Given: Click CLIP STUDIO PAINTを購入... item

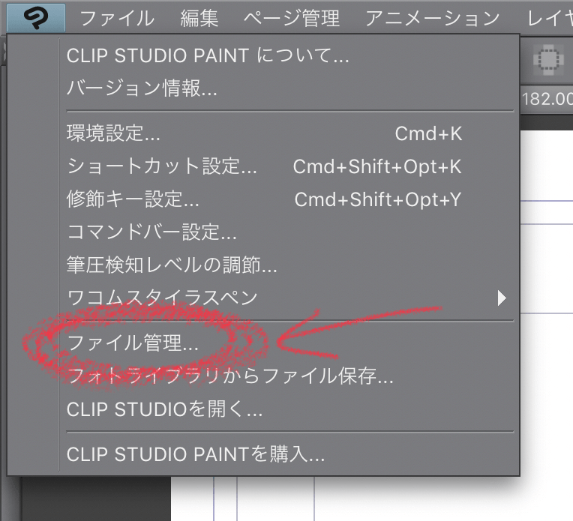Looking at the screenshot, I should (195, 454).
